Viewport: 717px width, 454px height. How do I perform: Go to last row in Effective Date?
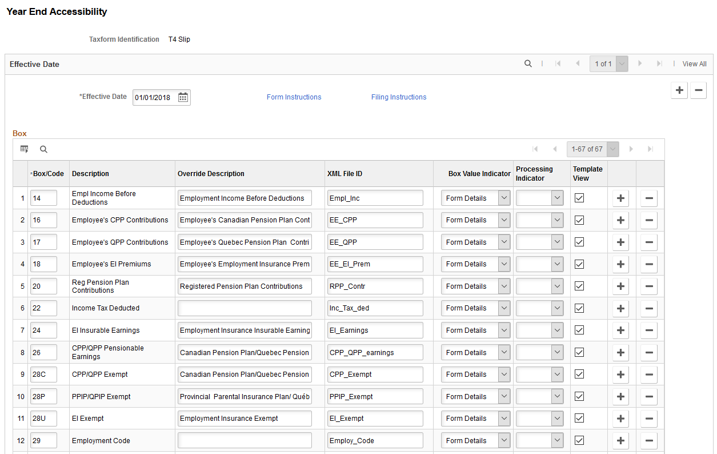[x=659, y=64]
